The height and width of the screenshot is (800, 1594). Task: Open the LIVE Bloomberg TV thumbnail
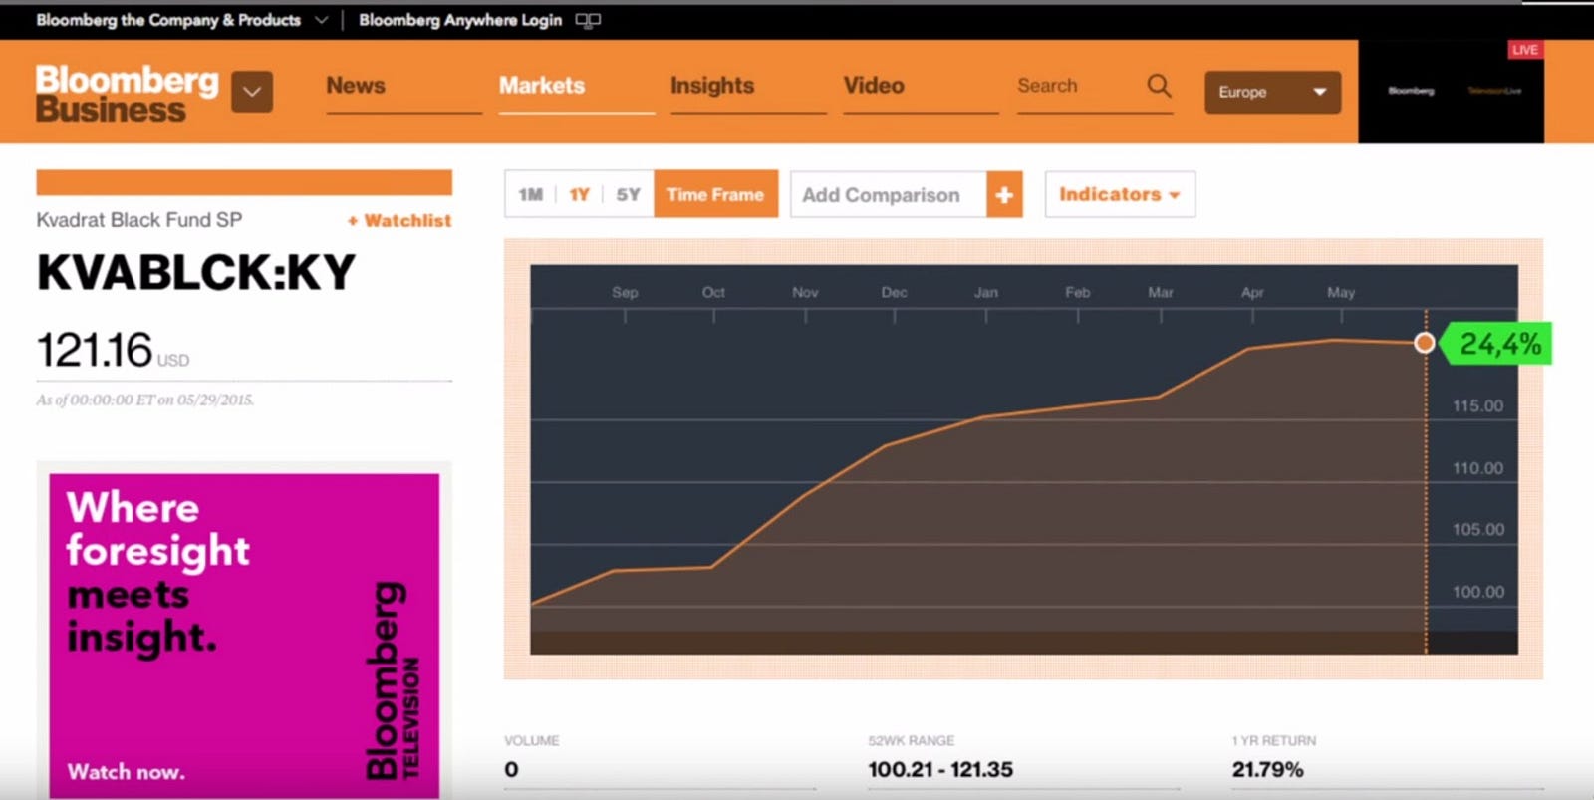1452,92
